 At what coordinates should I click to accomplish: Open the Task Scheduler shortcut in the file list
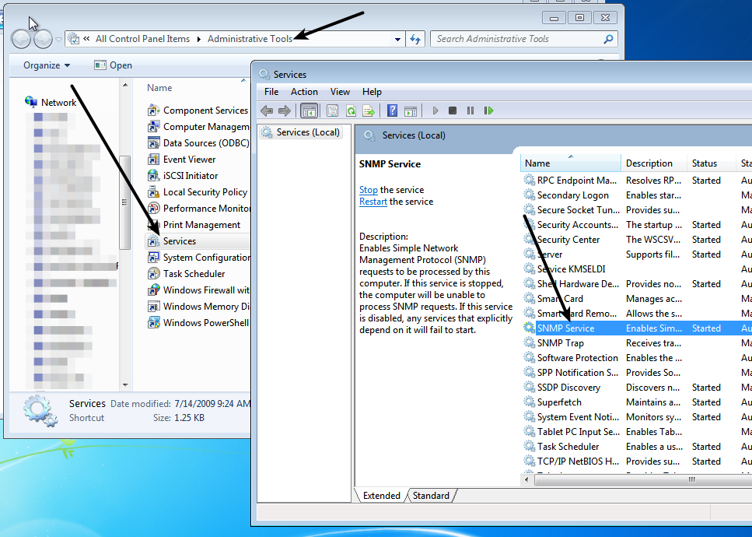(194, 274)
